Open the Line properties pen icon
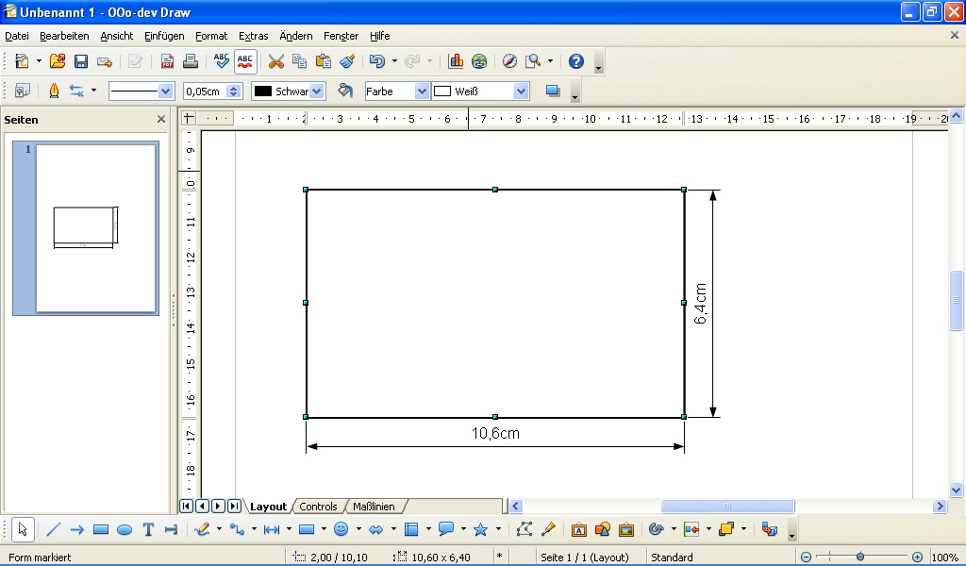The height and width of the screenshot is (566, 966). point(54,92)
